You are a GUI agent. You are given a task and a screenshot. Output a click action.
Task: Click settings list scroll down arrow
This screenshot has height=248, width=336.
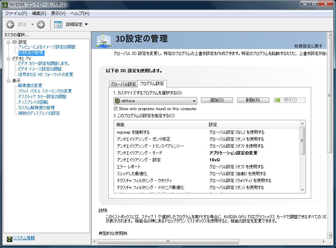pos(303,190)
